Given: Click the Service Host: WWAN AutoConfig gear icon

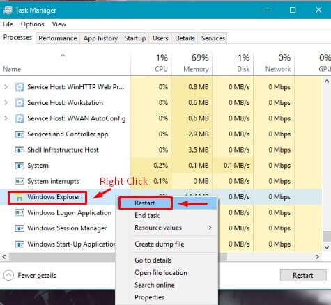Looking at the screenshot, I should [x=20, y=118].
